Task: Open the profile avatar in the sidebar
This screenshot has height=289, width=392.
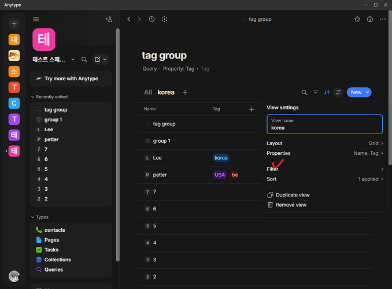Action: click(14, 276)
